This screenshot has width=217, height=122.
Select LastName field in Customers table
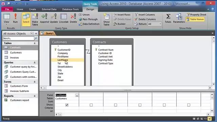click(67, 60)
